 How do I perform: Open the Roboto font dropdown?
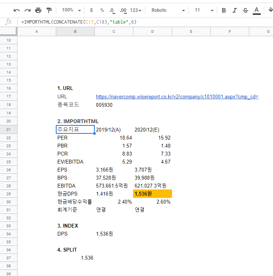tap(168, 10)
